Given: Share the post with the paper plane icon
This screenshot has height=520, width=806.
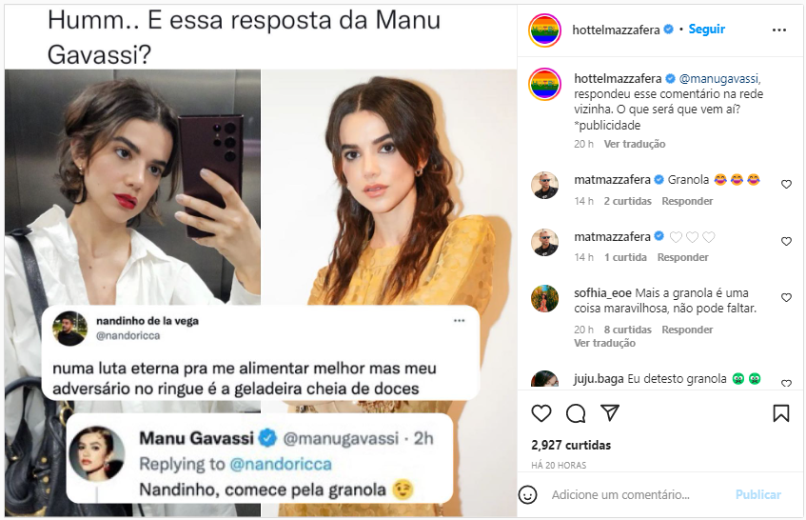Looking at the screenshot, I should tap(610, 412).
